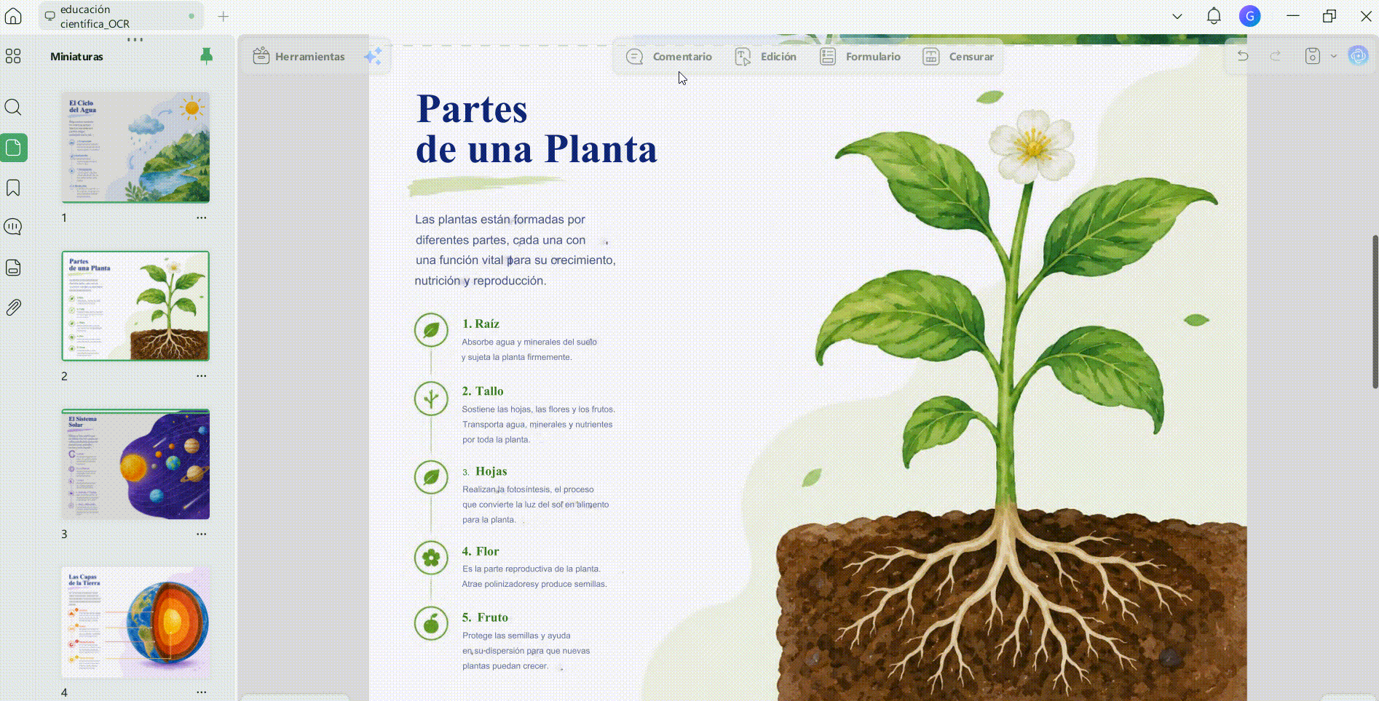Toggle the pin on Miniaturas panel

[x=207, y=56]
